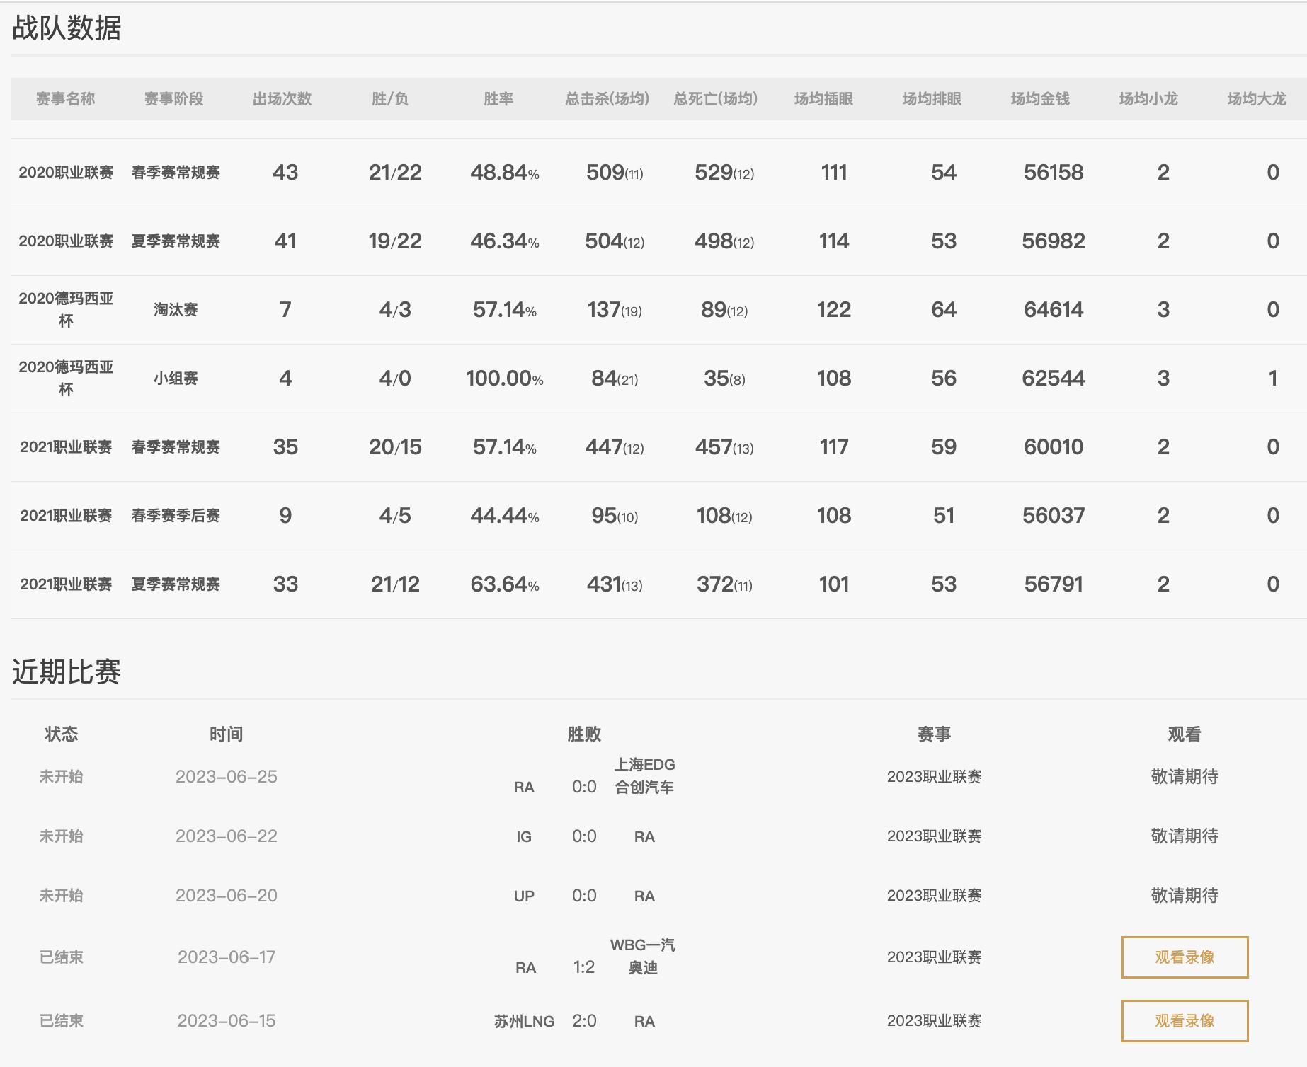Open 观看录像 for the 2023-06-15 match
The width and height of the screenshot is (1307, 1067).
[x=1184, y=1020]
